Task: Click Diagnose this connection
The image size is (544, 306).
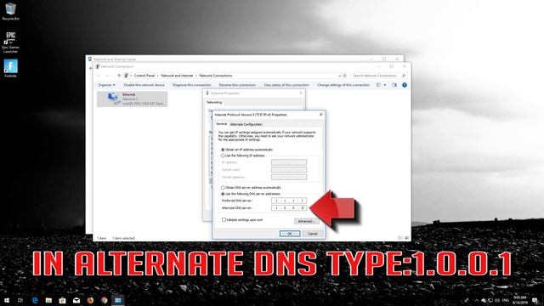Action: (191, 85)
